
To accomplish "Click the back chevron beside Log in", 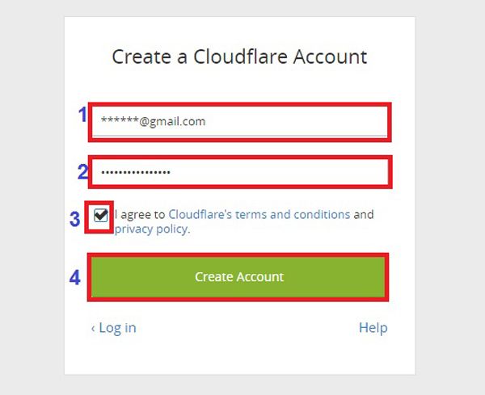I will click(x=93, y=329).
